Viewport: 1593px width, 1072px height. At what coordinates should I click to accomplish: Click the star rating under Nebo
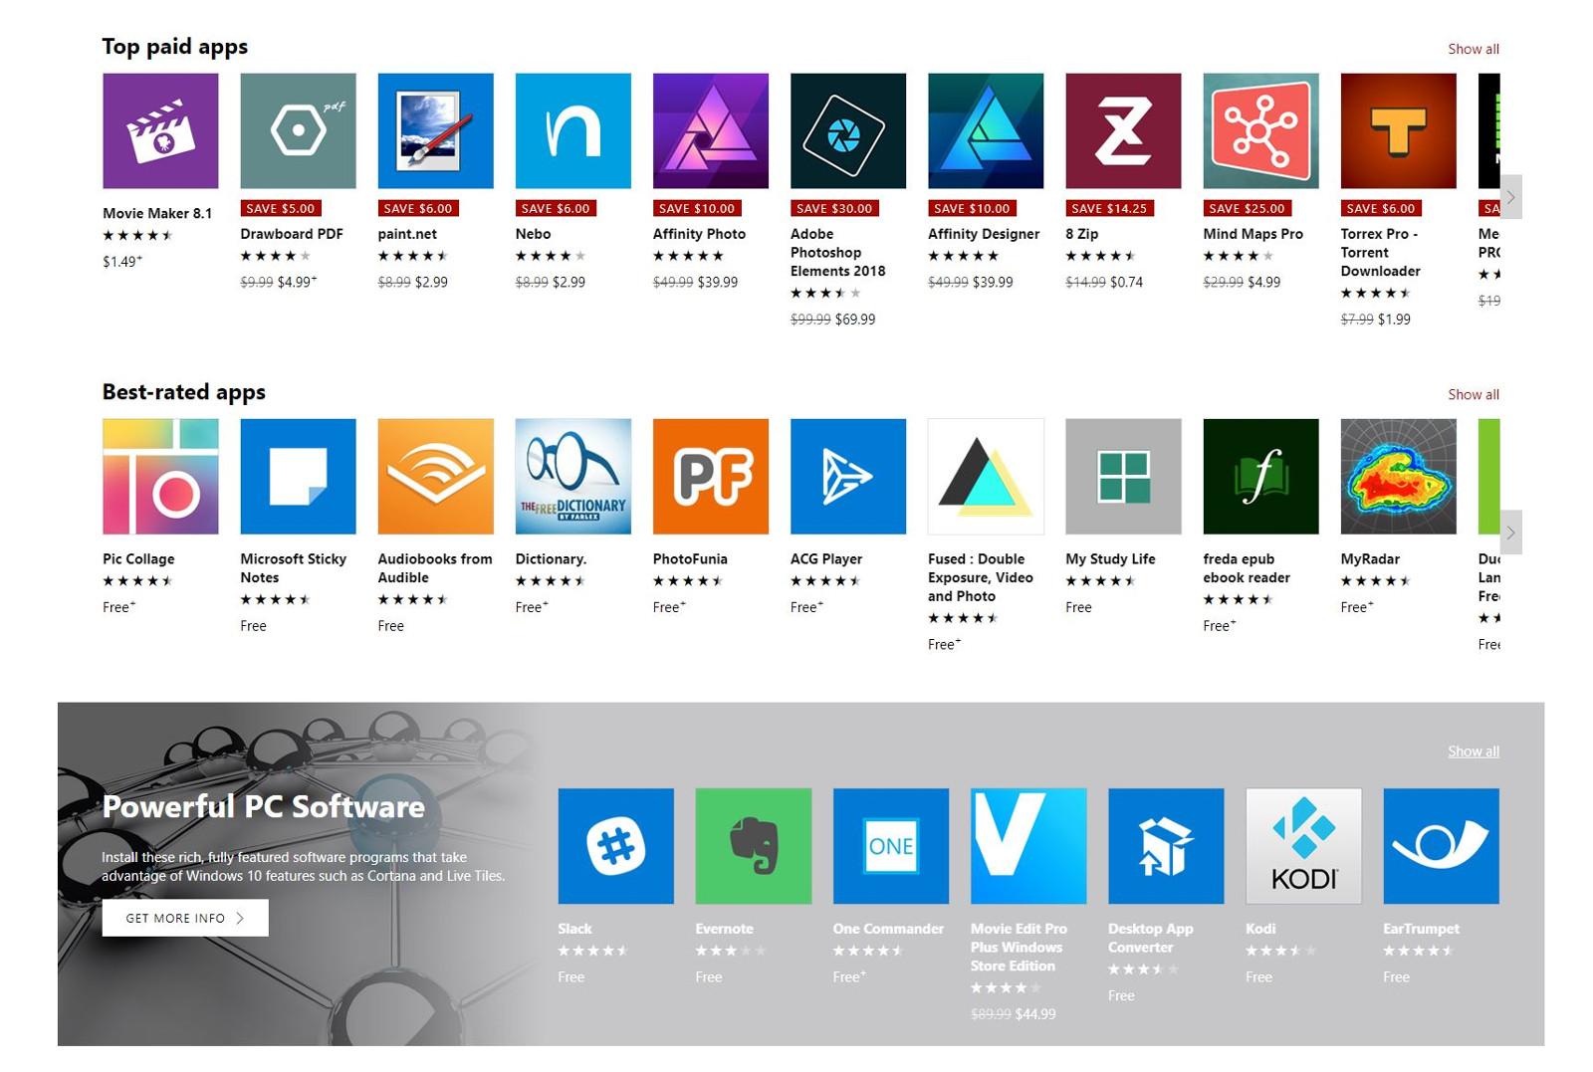click(x=551, y=256)
